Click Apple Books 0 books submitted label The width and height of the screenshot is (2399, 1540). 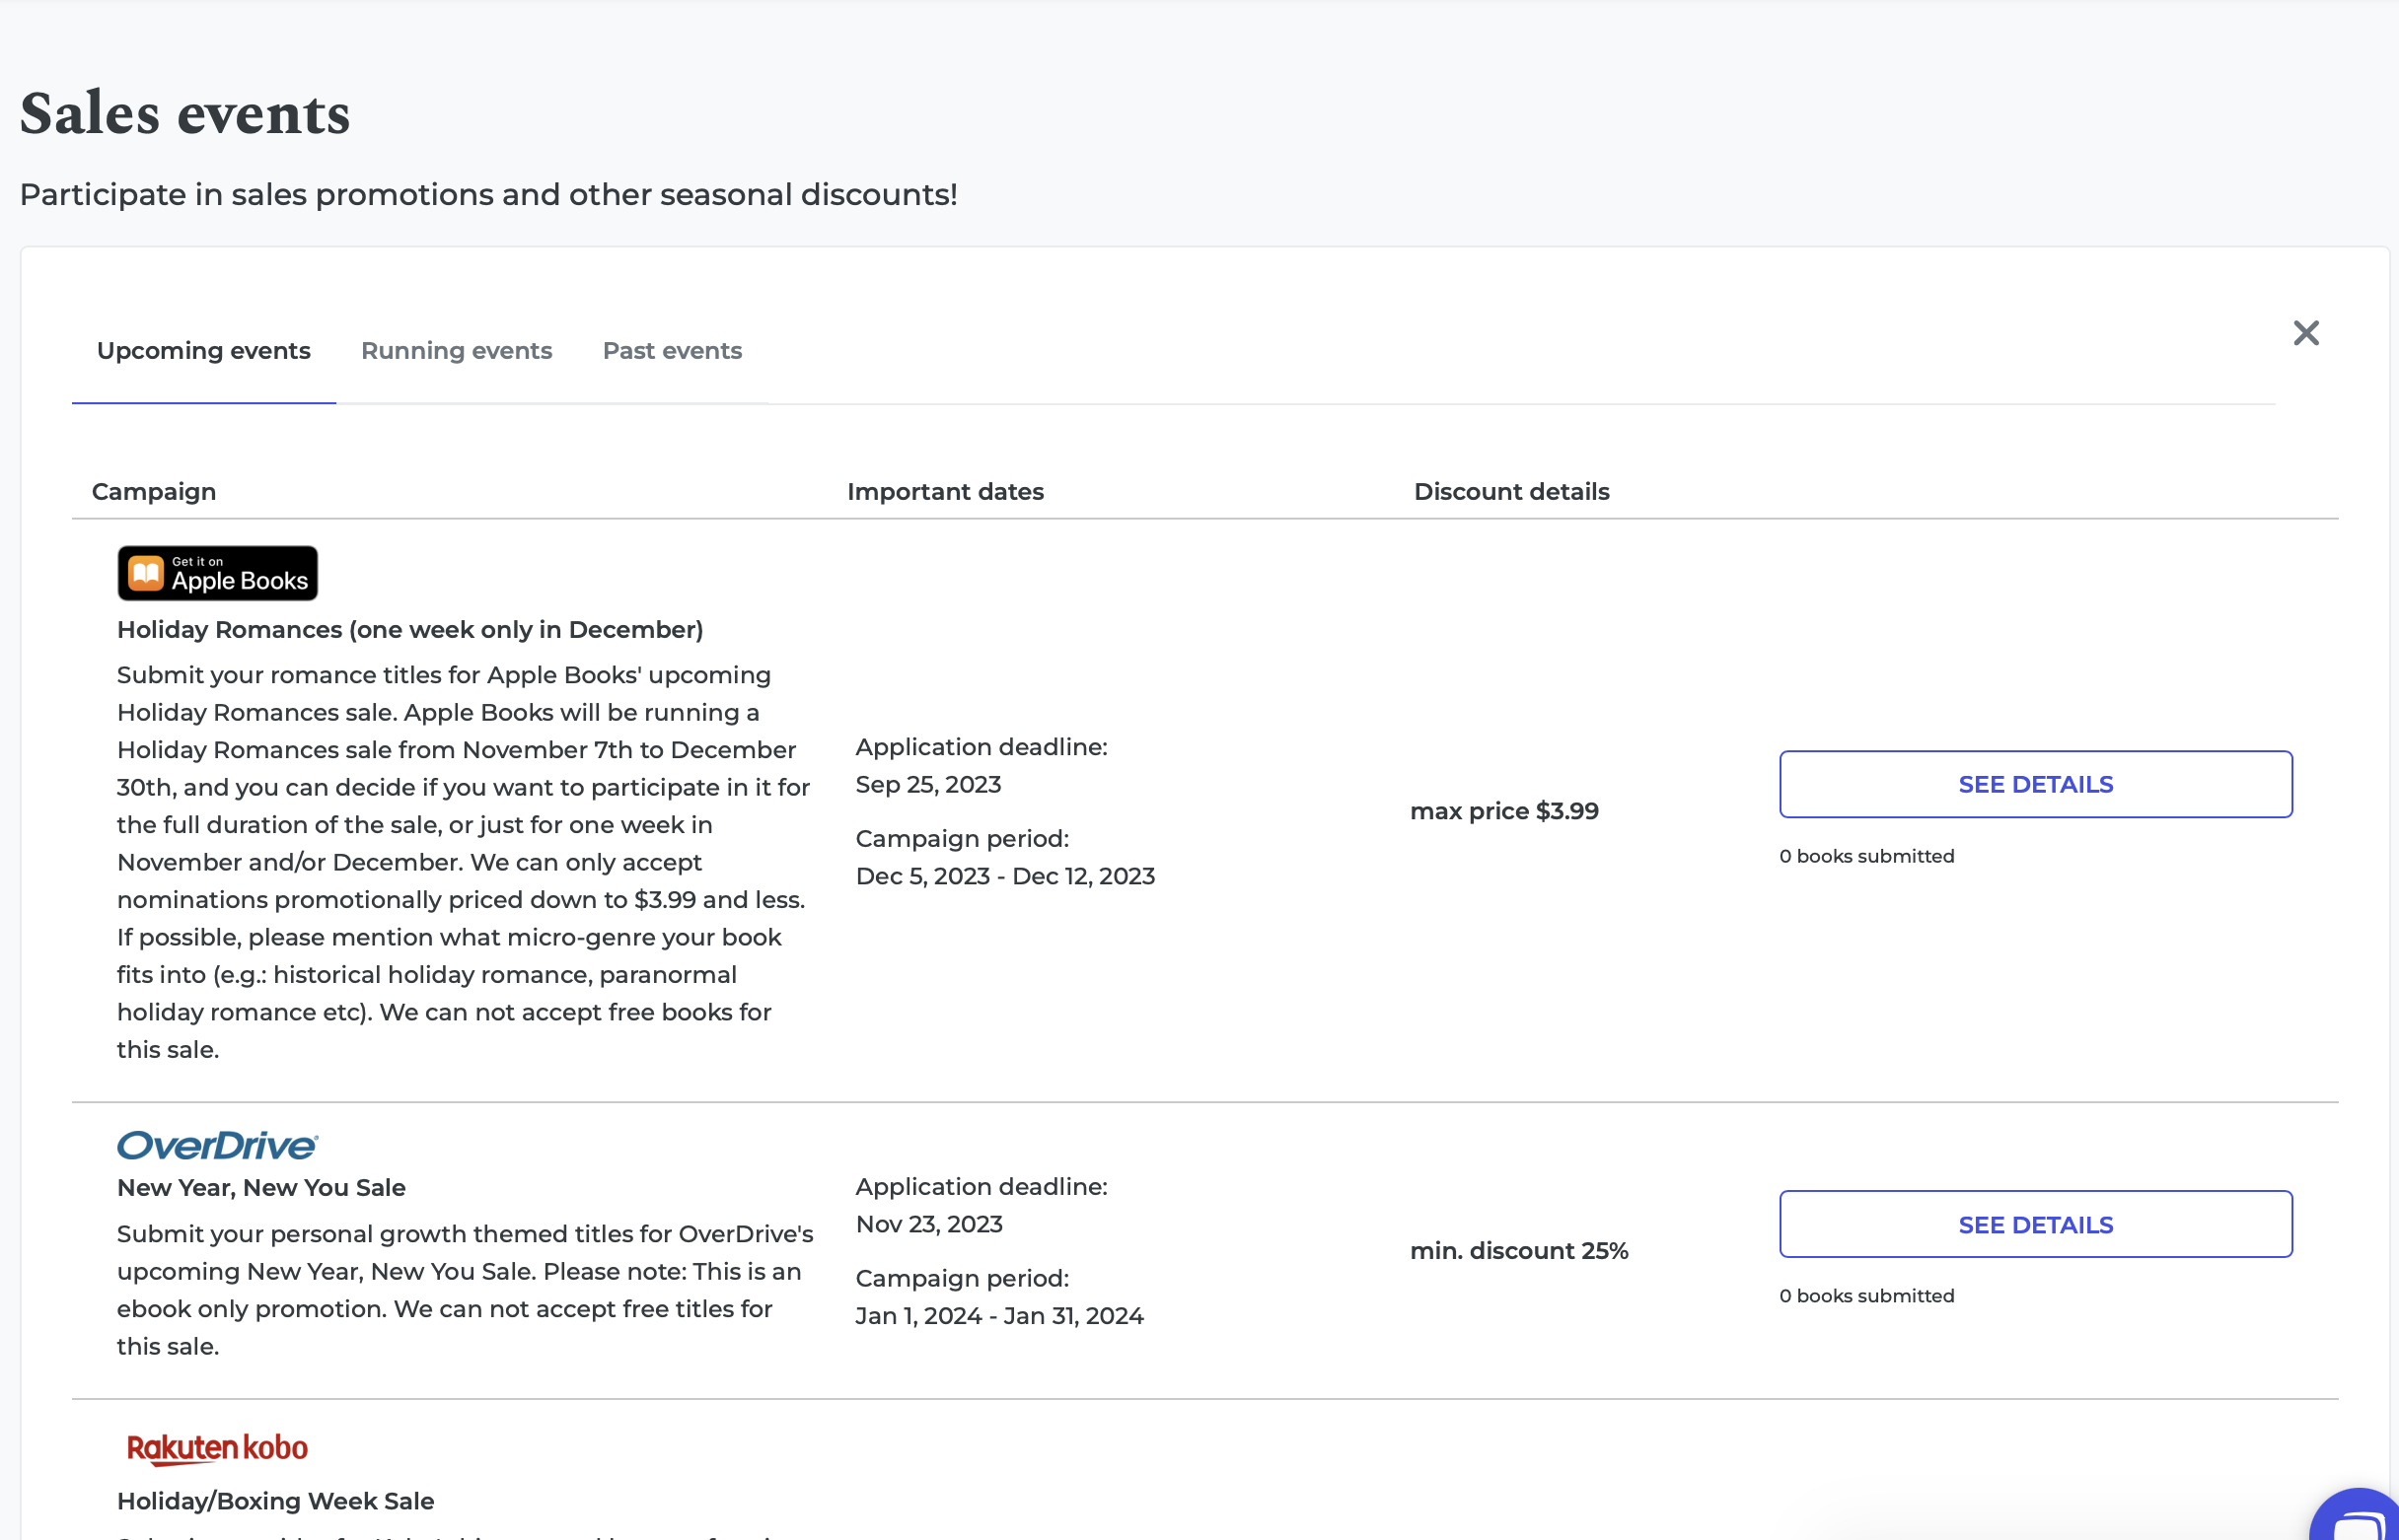(x=1865, y=856)
